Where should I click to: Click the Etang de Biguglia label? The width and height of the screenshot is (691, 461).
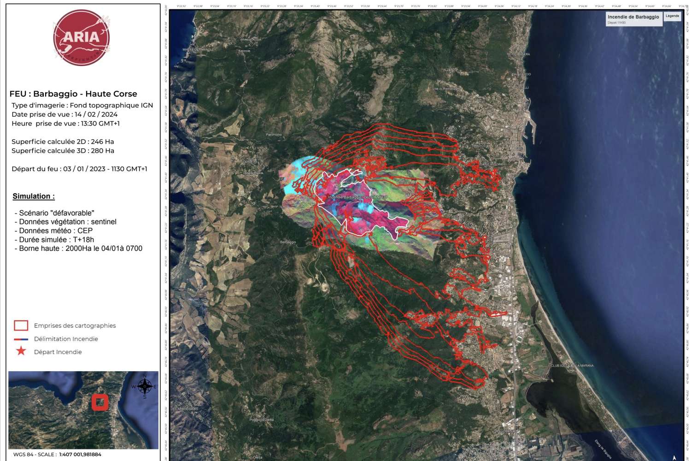coord(603,449)
